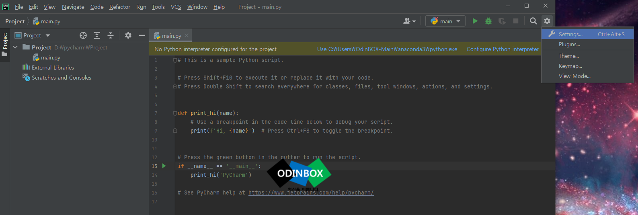Place cursor on 'def print_hi(name):' line
The height and width of the screenshot is (215, 638).
pyautogui.click(x=208, y=113)
